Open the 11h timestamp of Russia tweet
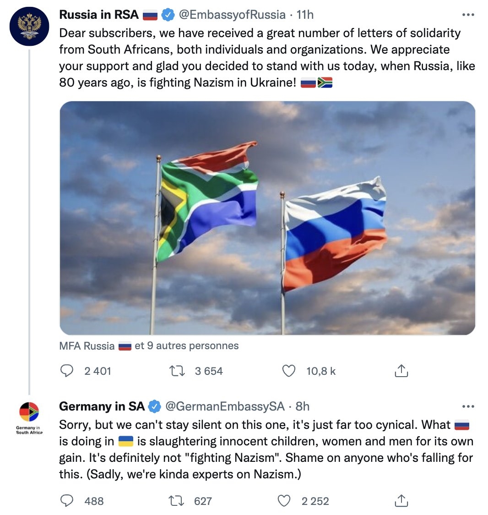 (305, 15)
